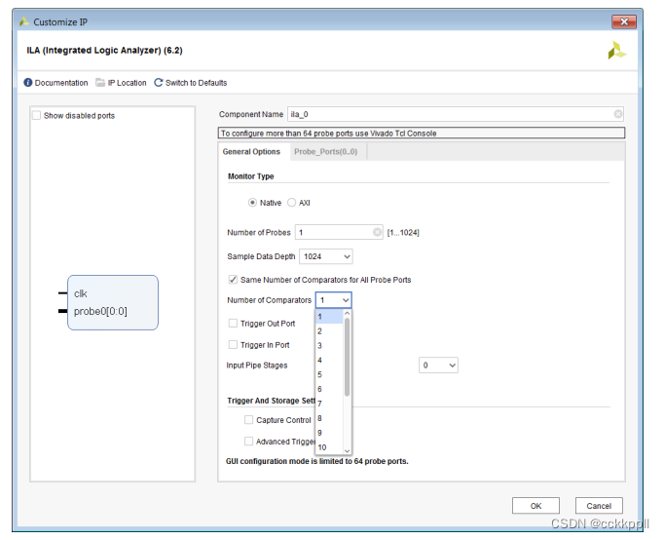Screen dimensions: 664x540
Task: Click the clk port label
Action: click(81, 293)
